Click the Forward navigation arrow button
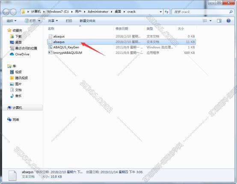 click(x=13, y=12)
